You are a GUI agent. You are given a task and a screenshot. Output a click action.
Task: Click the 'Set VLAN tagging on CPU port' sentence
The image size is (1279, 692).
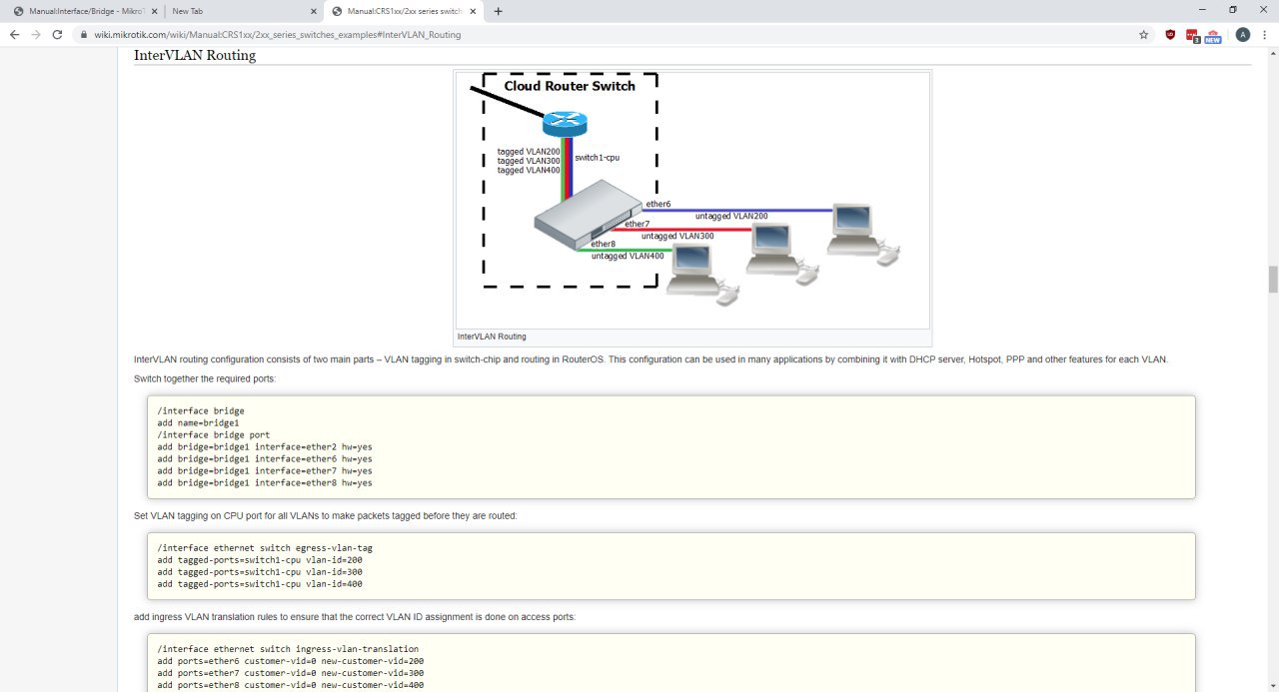[326, 516]
